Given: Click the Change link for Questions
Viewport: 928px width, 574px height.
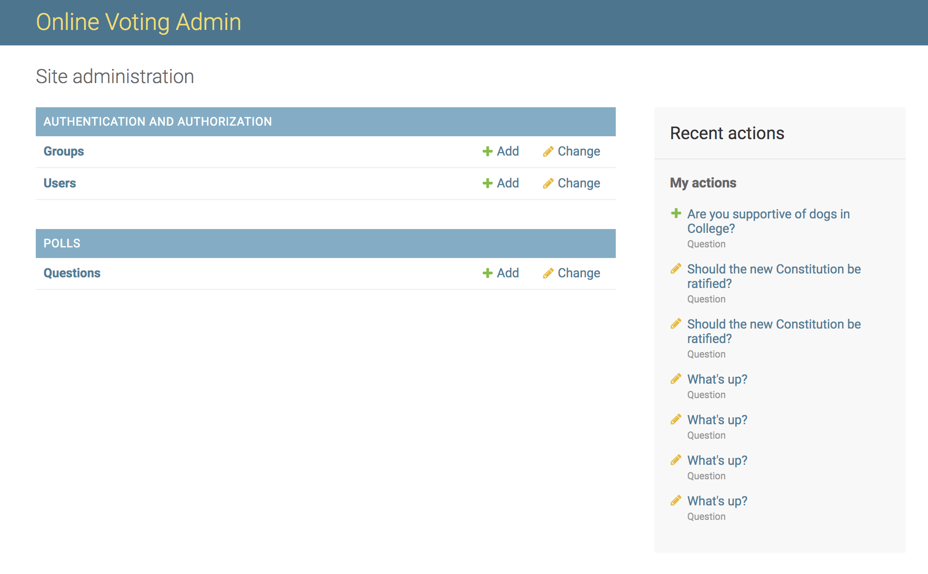Looking at the screenshot, I should 579,273.
